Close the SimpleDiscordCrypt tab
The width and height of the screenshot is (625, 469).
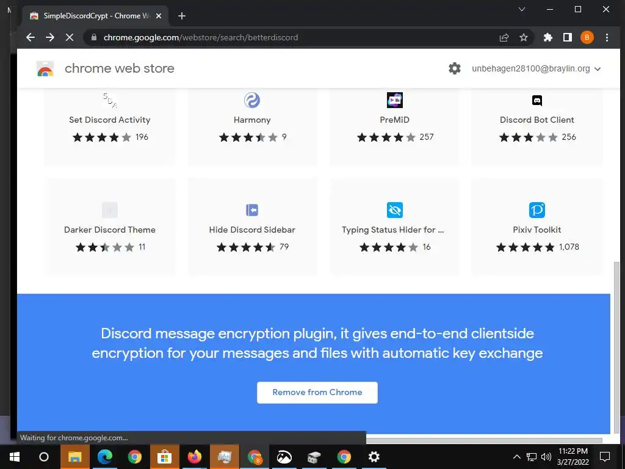[159, 16]
